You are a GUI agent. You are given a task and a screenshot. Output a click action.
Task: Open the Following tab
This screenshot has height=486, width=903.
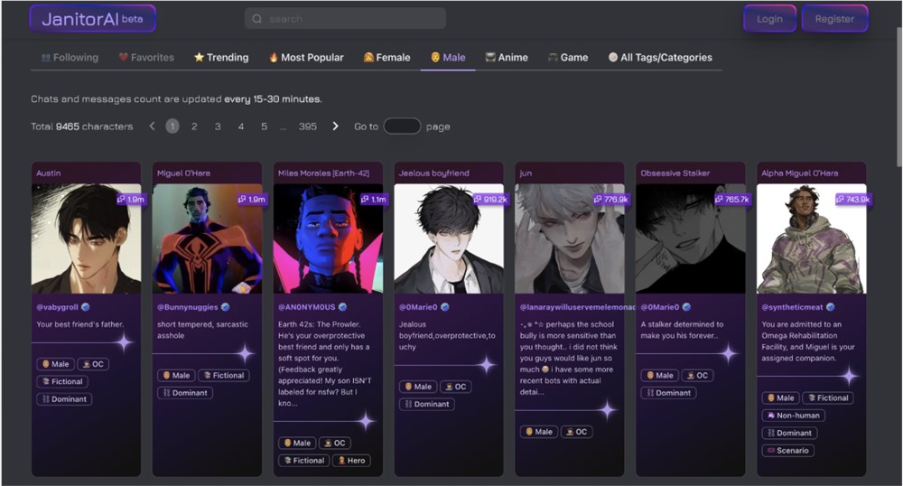70,58
